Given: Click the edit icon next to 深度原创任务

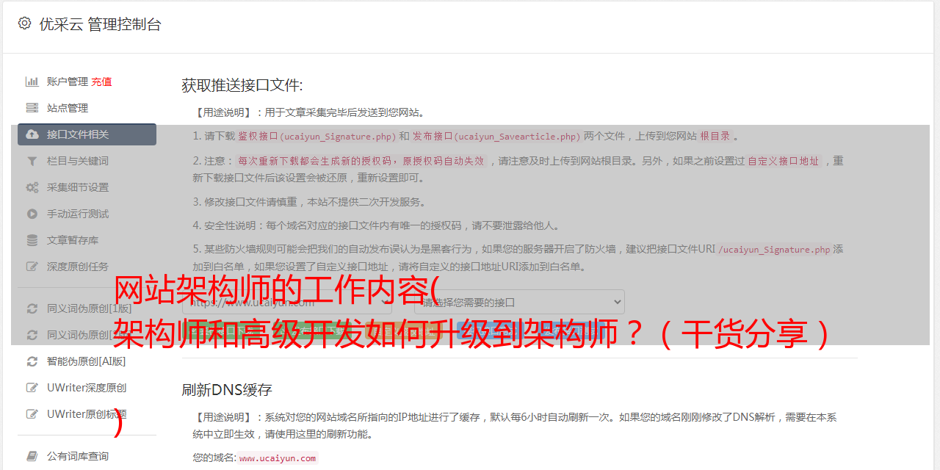Looking at the screenshot, I should pyautogui.click(x=32, y=267).
